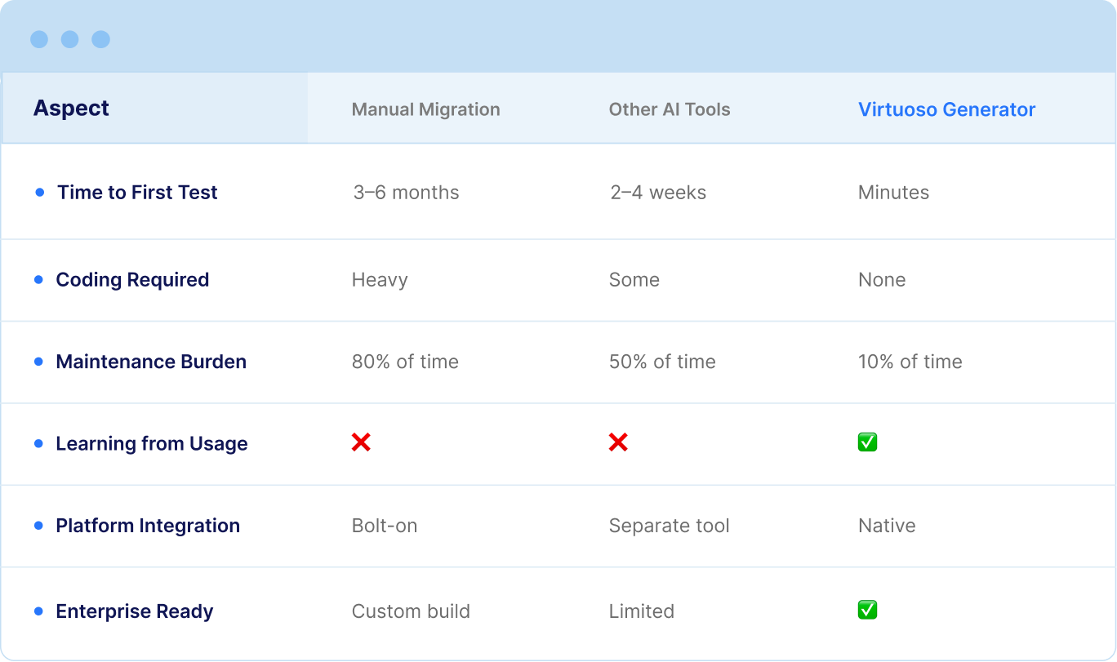
Task: Click the Bolt-on cell
Action: point(385,526)
